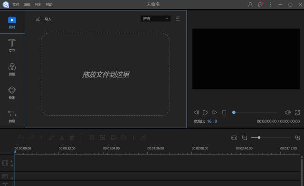304x186 pixels.
Task: Open the 帮助 menu
Action: click(x=49, y=4)
